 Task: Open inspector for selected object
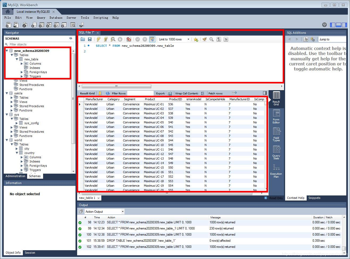click(25, 25)
